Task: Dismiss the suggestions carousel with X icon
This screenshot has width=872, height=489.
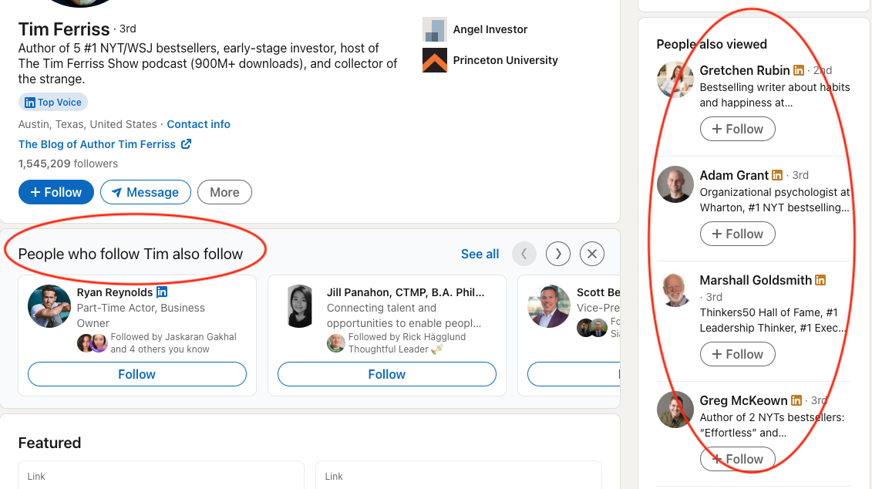Action: point(592,254)
